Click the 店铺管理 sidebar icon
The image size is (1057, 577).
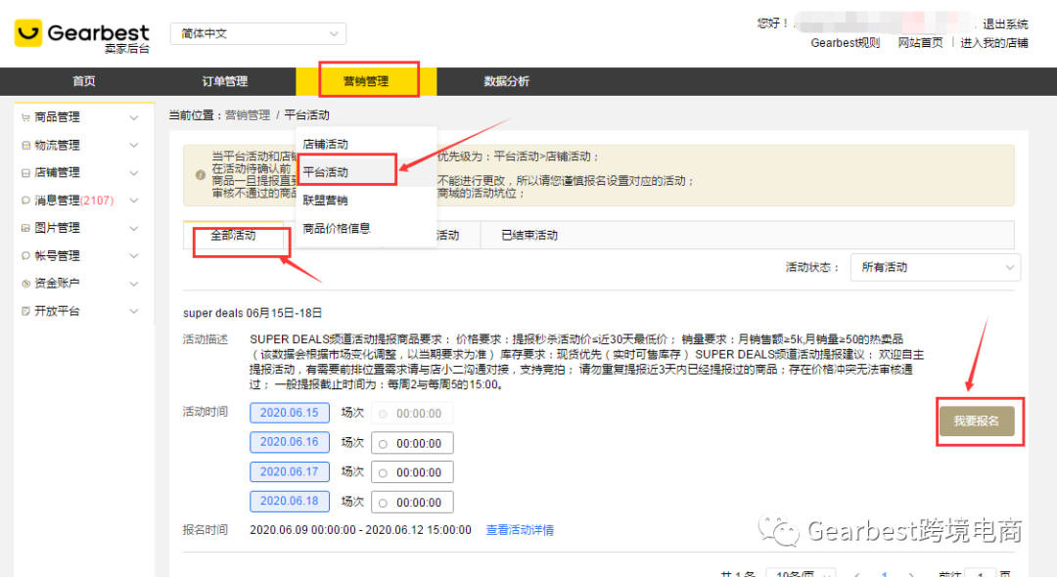(25, 173)
